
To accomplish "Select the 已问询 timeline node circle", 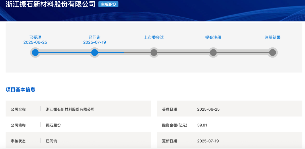I will click(x=95, y=52).
